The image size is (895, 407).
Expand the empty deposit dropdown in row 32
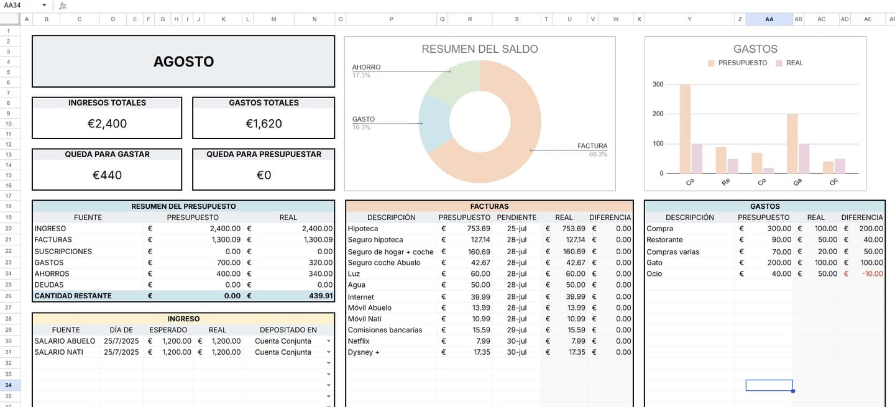pos(329,363)
